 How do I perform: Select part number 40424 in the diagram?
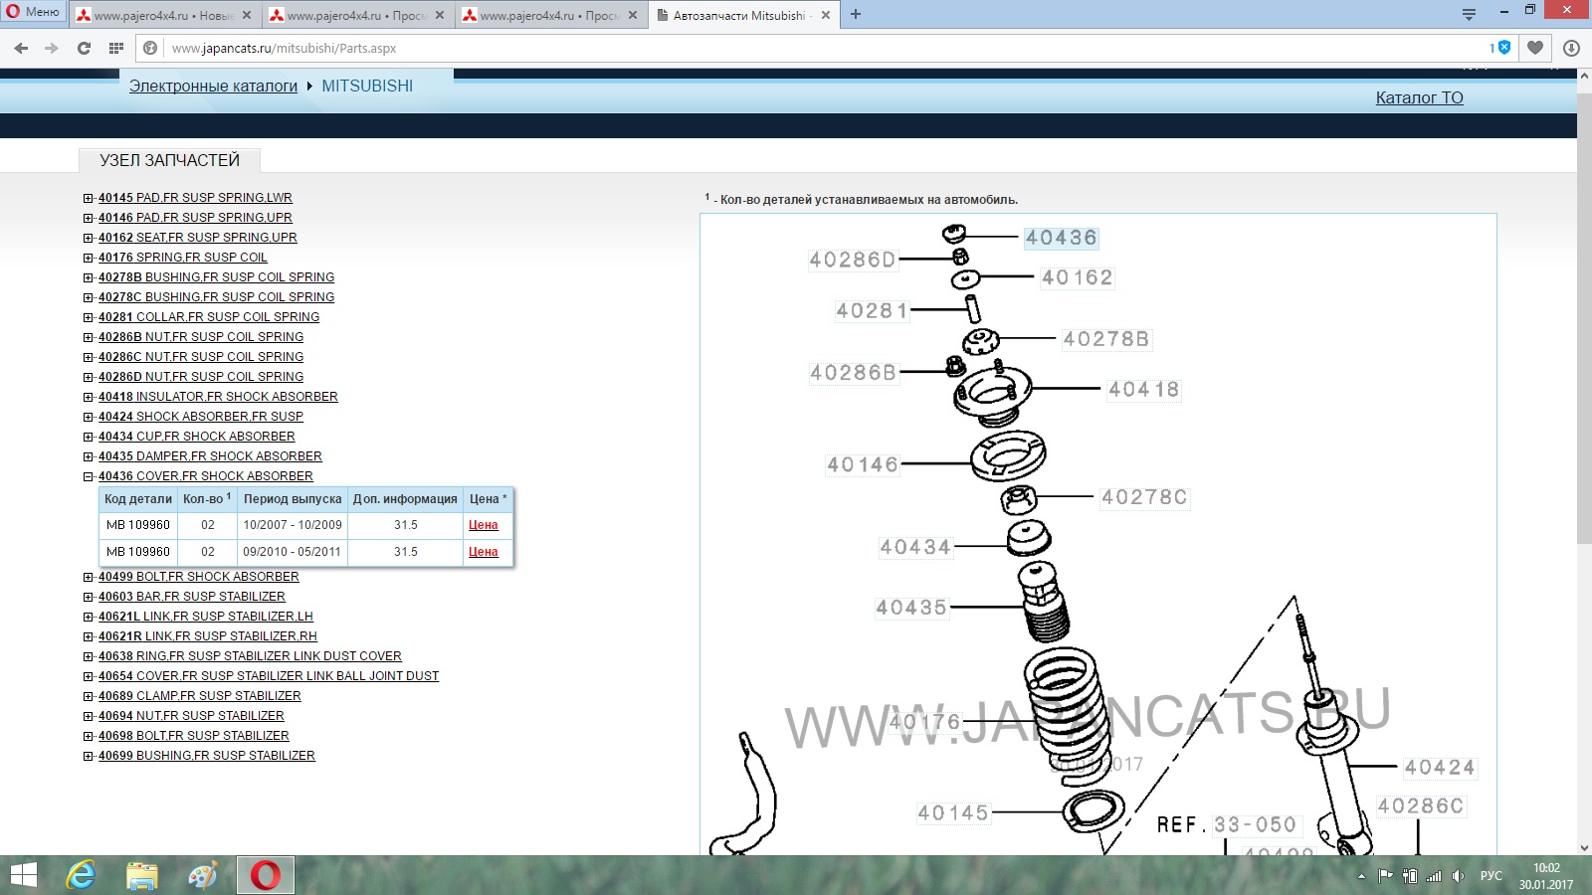[1439, 768]
